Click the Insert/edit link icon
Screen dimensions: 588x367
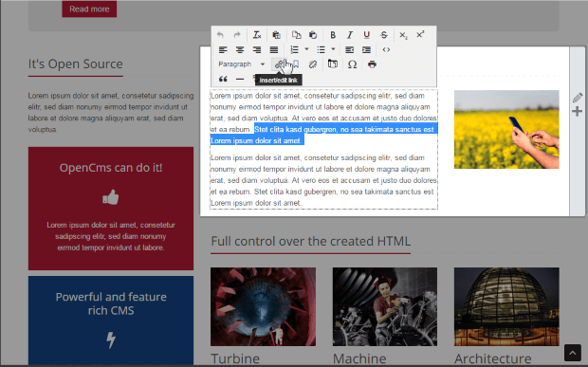click(x=279, y=64)
